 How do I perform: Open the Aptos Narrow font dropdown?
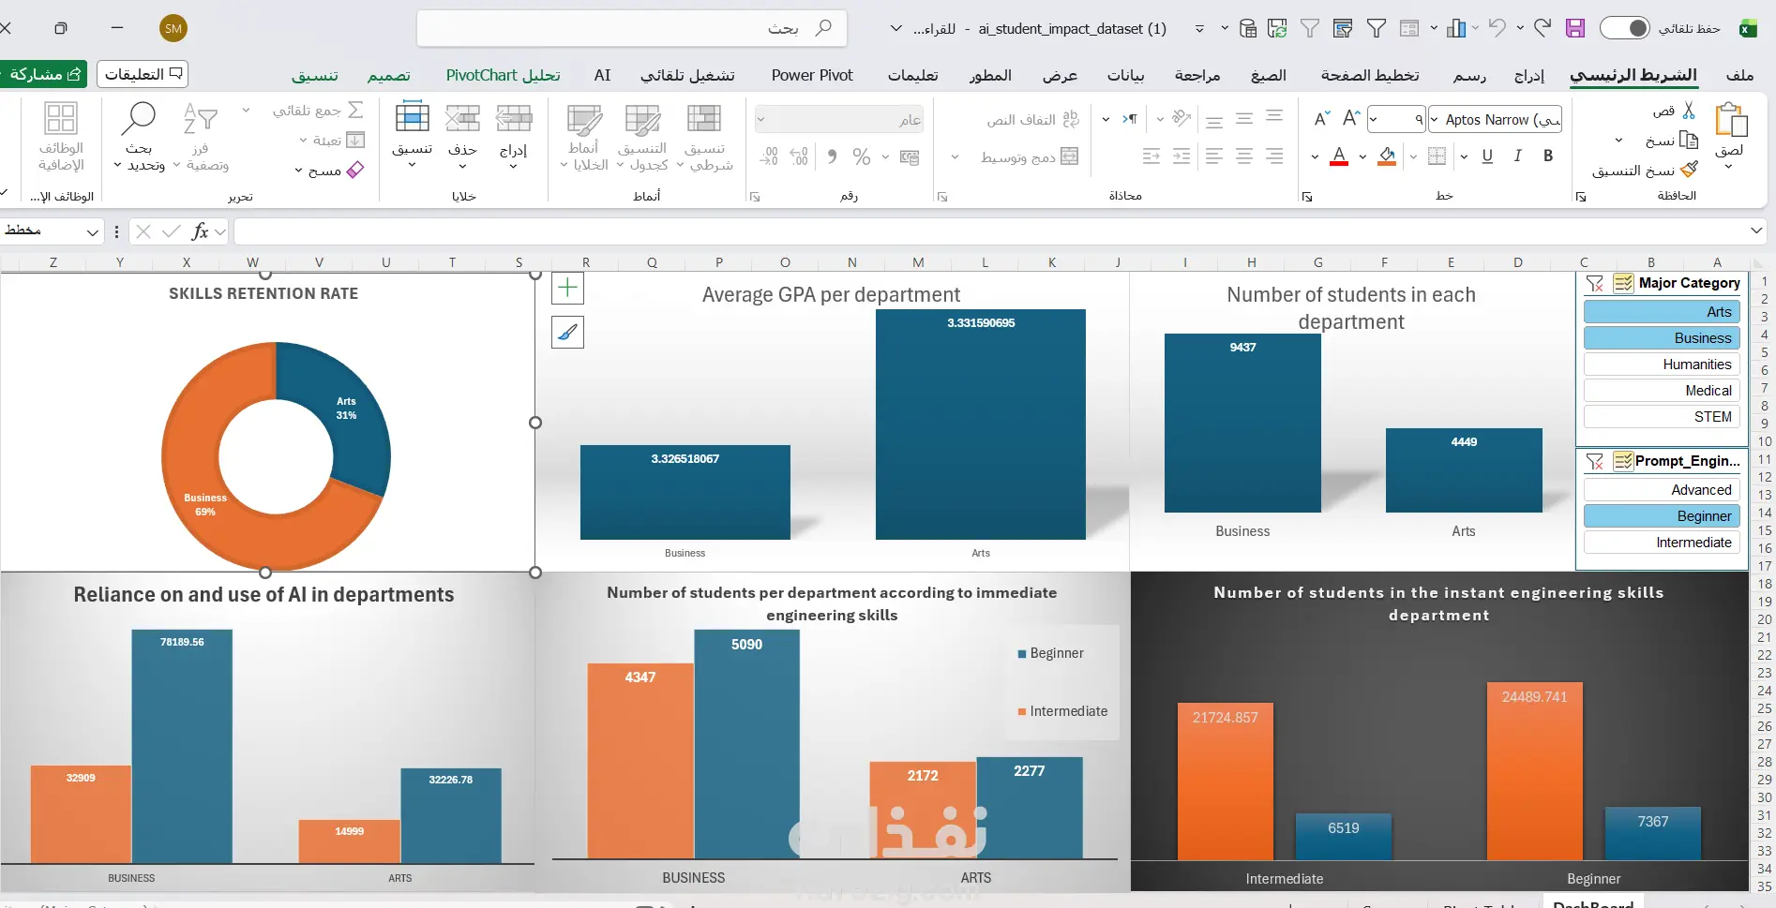1435,119
